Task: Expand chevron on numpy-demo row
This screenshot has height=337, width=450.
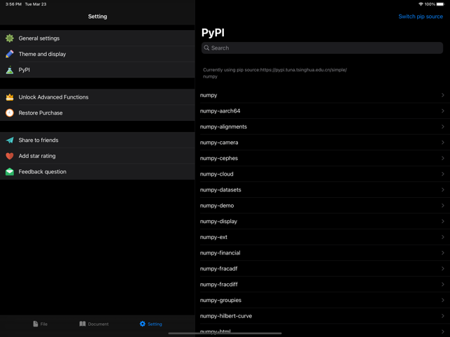Action: [x=443, y=206]
